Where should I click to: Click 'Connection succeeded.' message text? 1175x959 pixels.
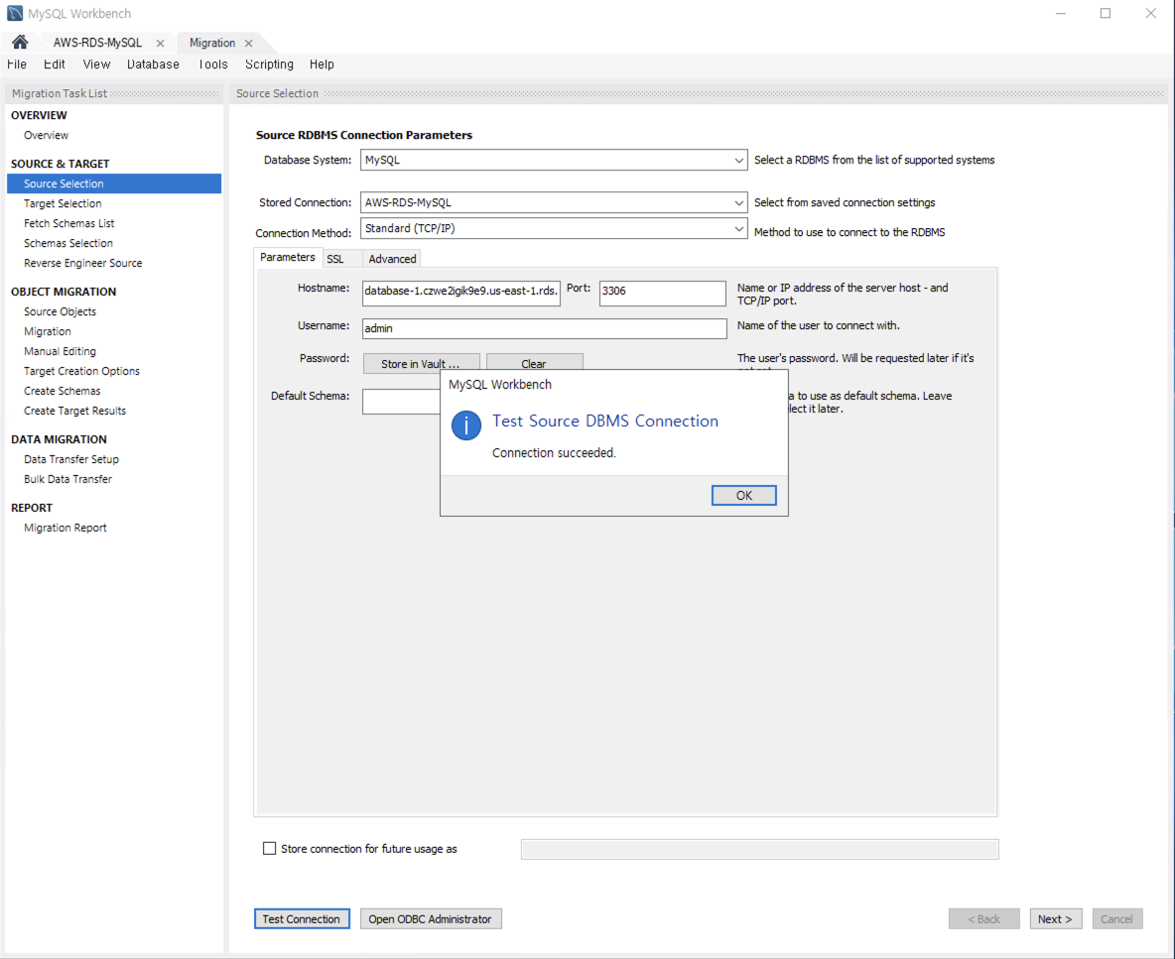554,453
